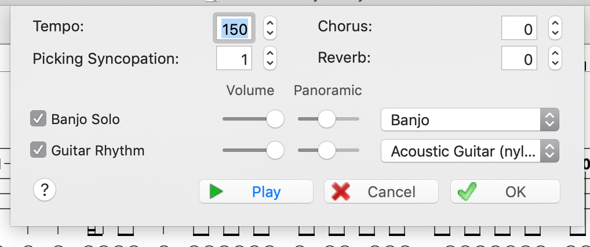This screenshot has width=590, height=247.
Task: Click the Cancel button with the red X
Action: click(381, 192)
